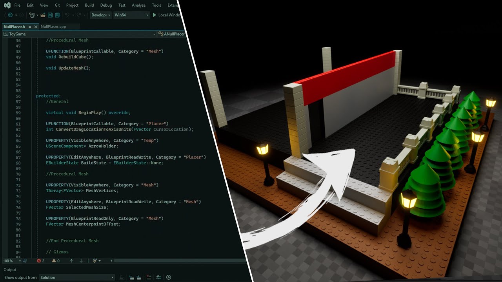Switch to the NullPlacer.cpp tab

(x=53, y=27)
